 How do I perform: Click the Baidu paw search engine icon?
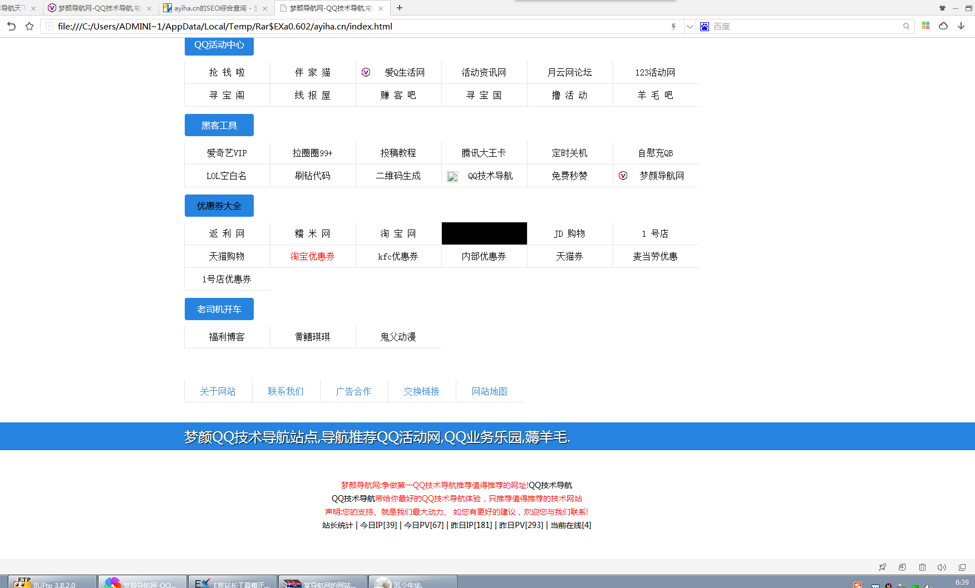[705, 26]
